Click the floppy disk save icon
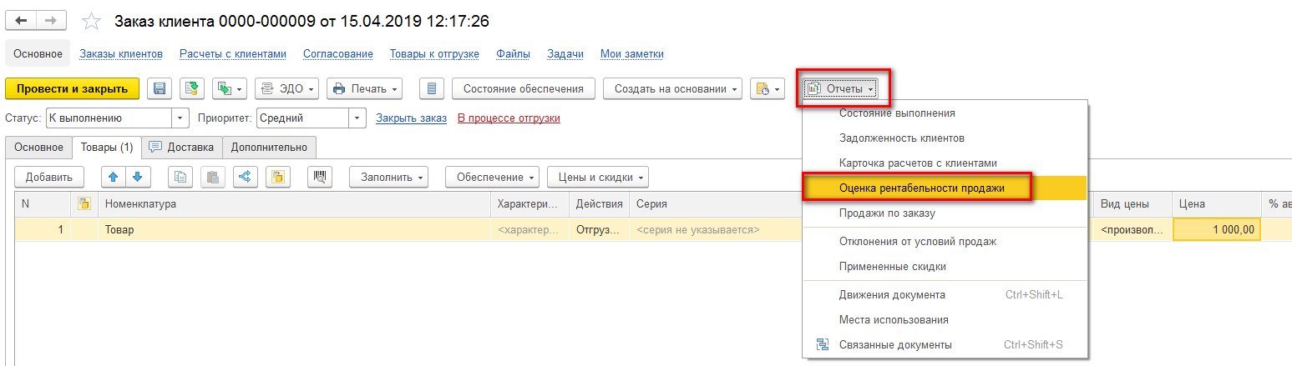The width and height of the screenshot is (1292, 366). click(159, 88)
